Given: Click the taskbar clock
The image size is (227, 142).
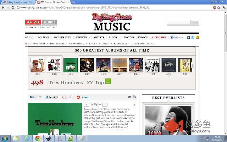Looking at the screenshot, I should [217, 139].
